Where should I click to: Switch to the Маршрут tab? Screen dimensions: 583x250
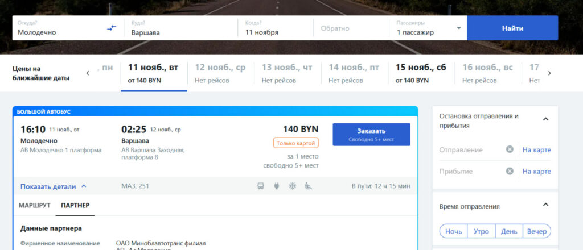[x=34, y=205]
